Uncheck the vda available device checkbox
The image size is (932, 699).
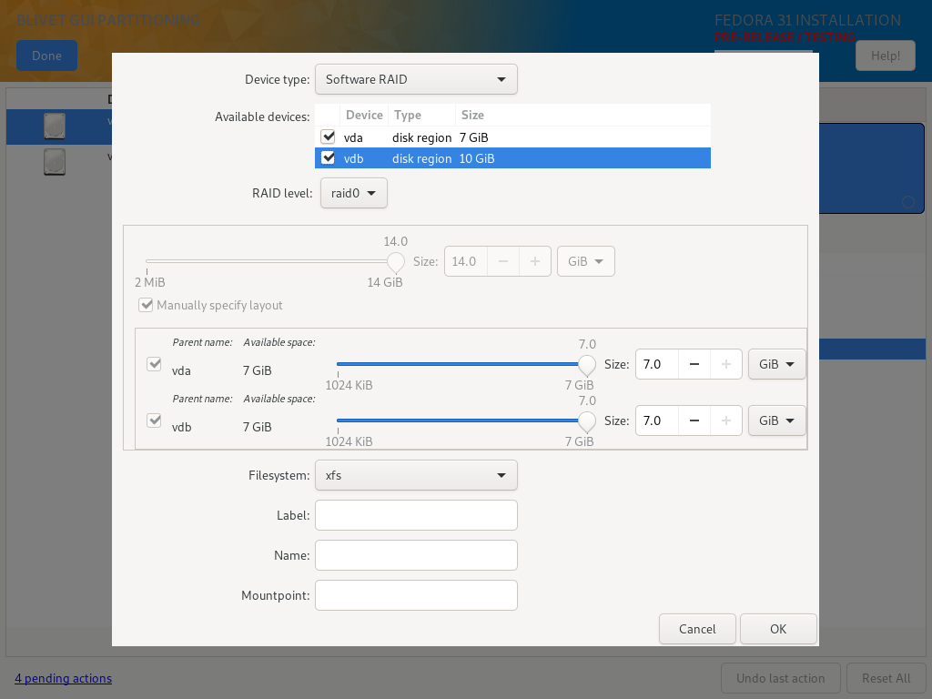pos(328,137)
